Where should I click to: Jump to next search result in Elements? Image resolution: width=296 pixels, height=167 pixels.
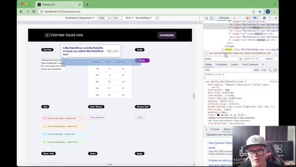click(256, 59)
